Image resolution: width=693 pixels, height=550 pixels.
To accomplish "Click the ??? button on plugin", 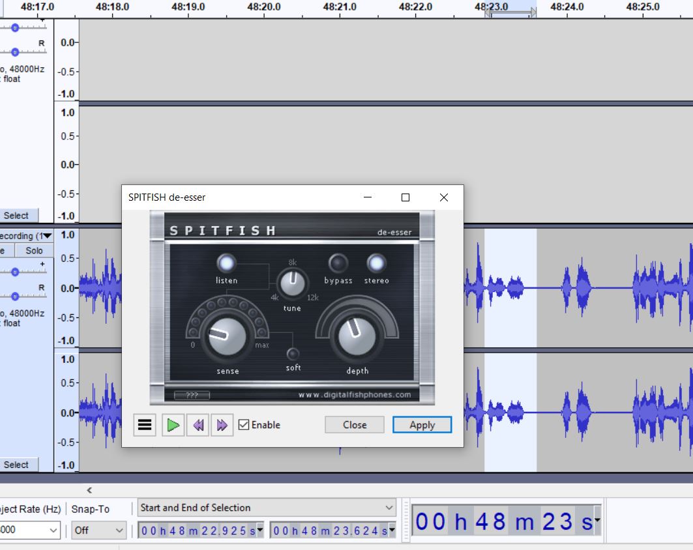I will pos(192,395).
